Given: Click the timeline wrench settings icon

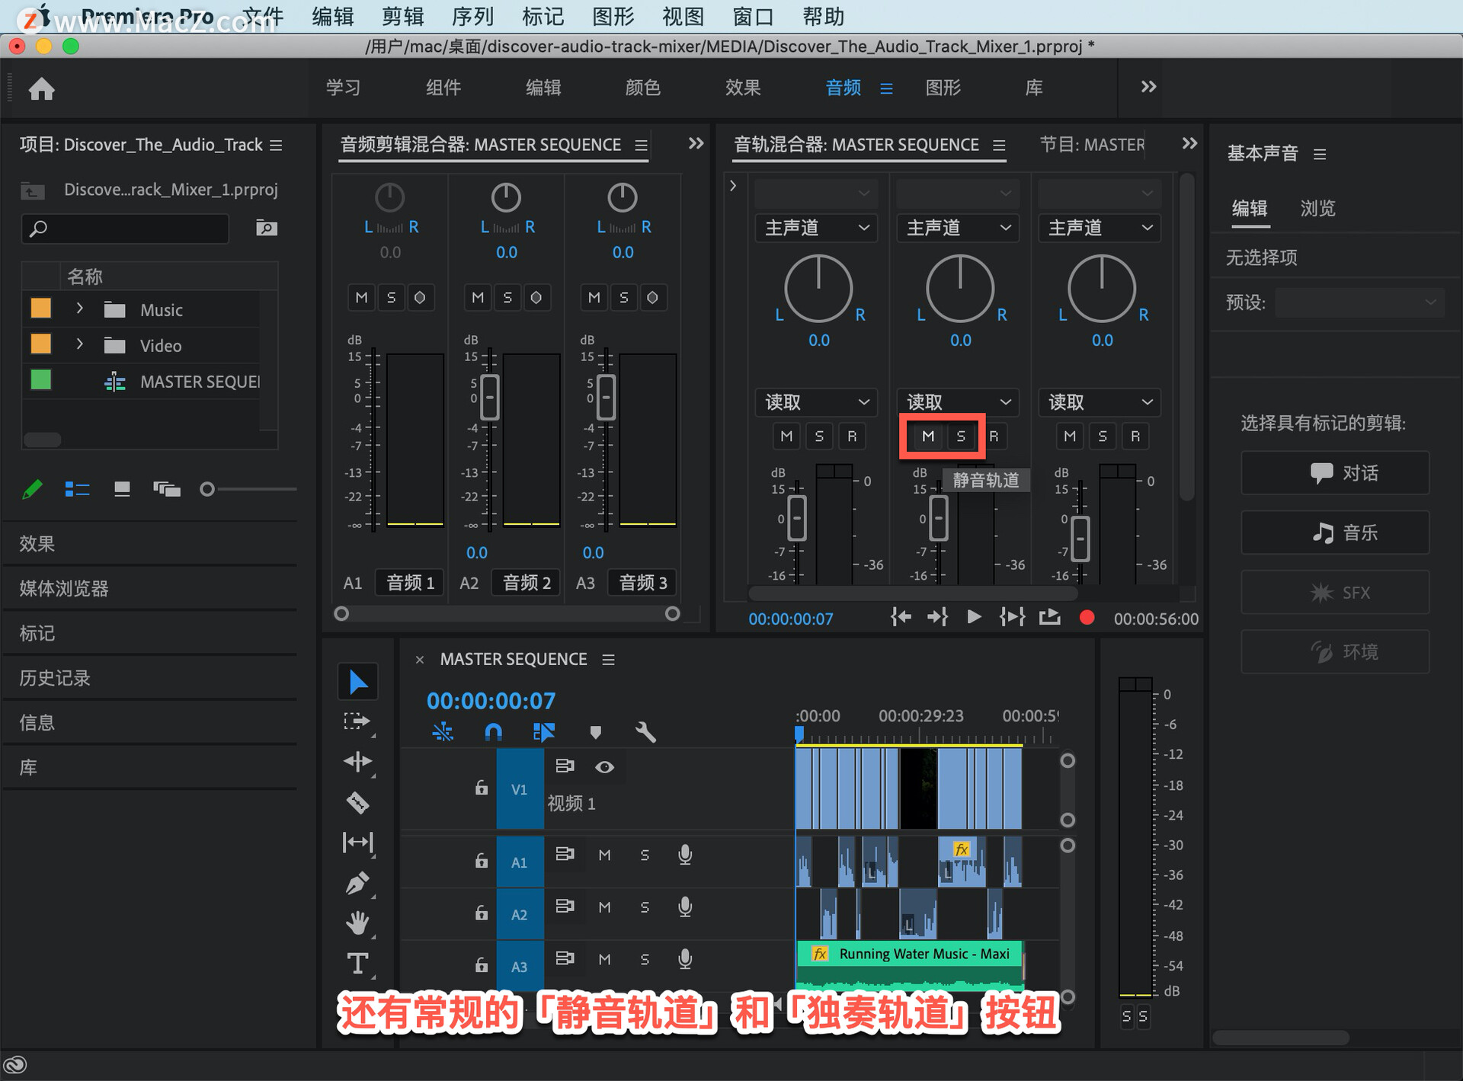Looking at the screenshot, I should (645, 732).
